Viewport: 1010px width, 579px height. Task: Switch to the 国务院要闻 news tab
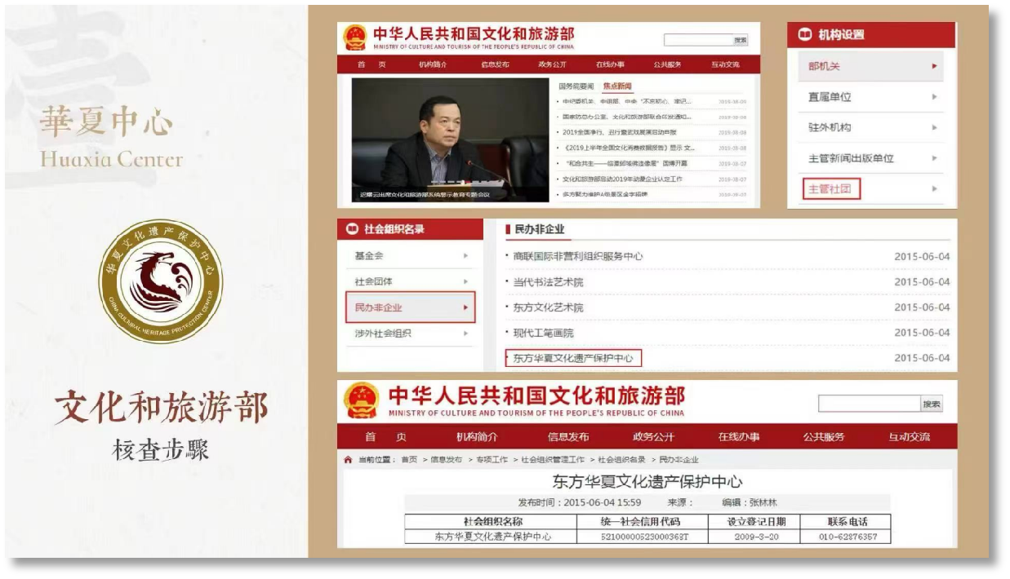click(576, 86)
